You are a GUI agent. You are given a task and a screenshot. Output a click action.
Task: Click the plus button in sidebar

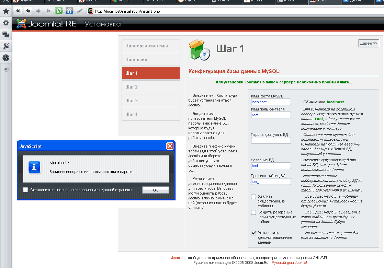[6, 69]
